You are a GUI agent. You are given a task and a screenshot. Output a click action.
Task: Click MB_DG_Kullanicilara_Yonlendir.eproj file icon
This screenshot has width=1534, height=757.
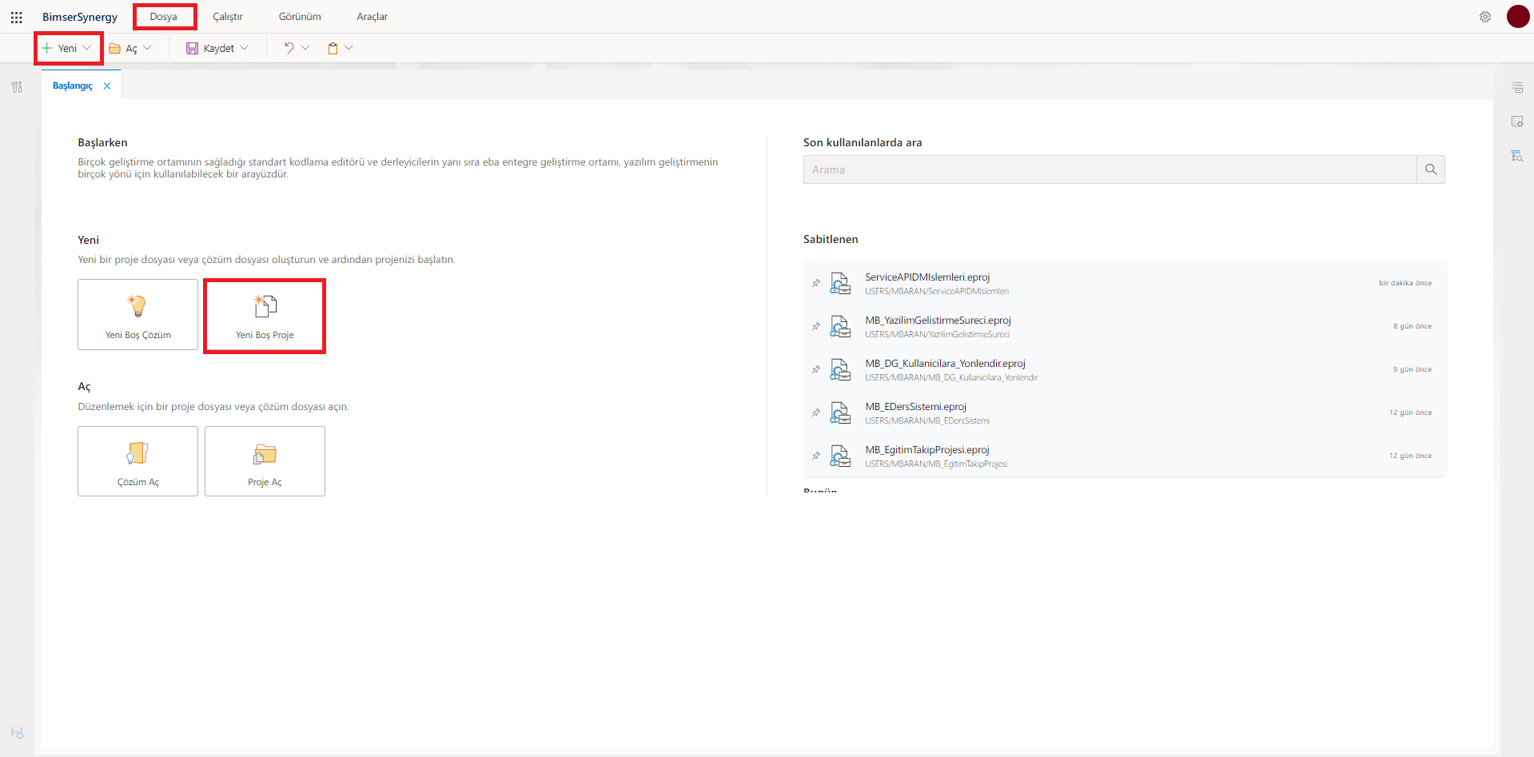point(840,369)
